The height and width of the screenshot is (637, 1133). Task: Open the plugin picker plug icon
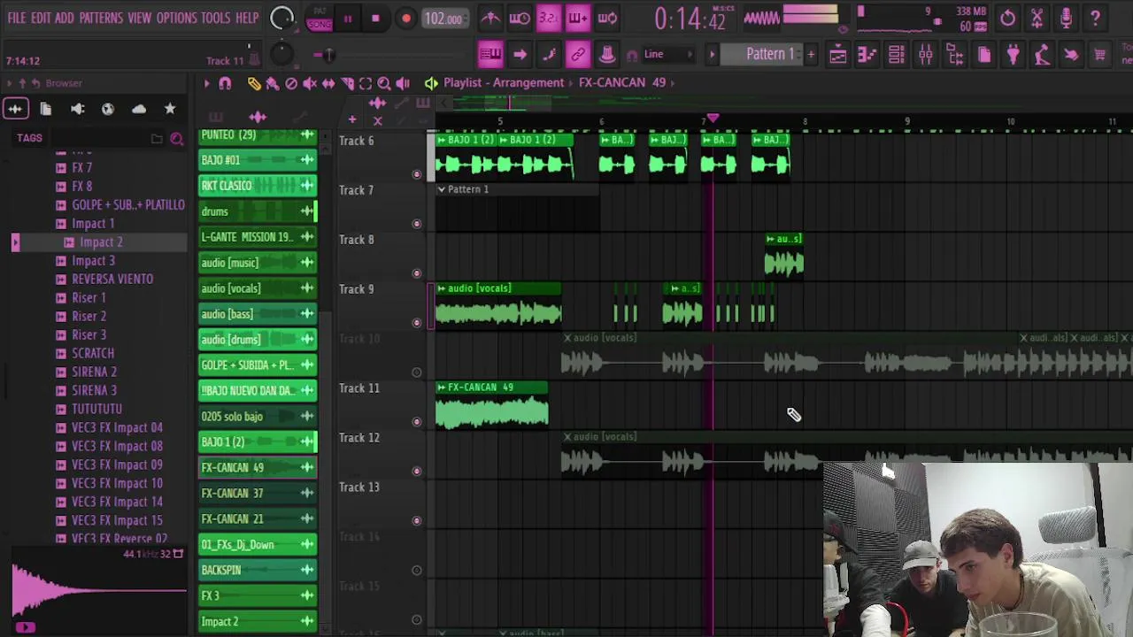[1013, 55]
